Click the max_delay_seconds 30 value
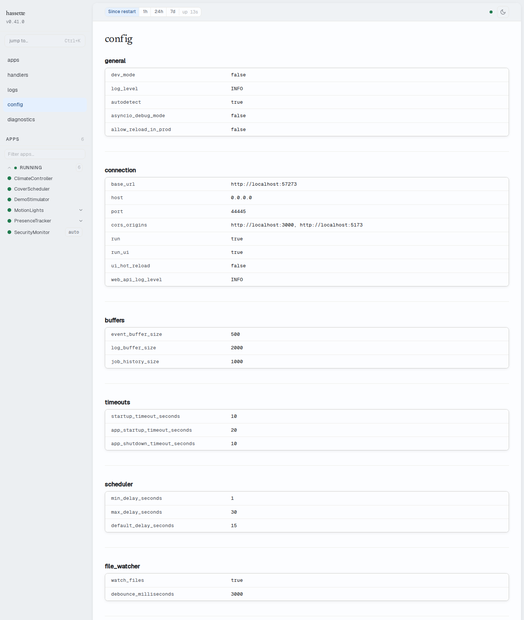The image size is (524, 620). pyautogui.click(x=234, y=512)
